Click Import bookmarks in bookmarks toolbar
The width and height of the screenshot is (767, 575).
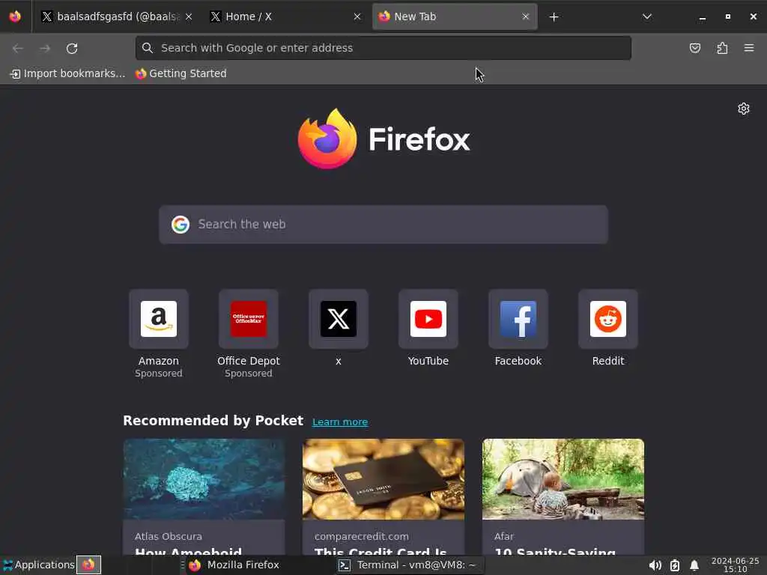pos(67,73)
